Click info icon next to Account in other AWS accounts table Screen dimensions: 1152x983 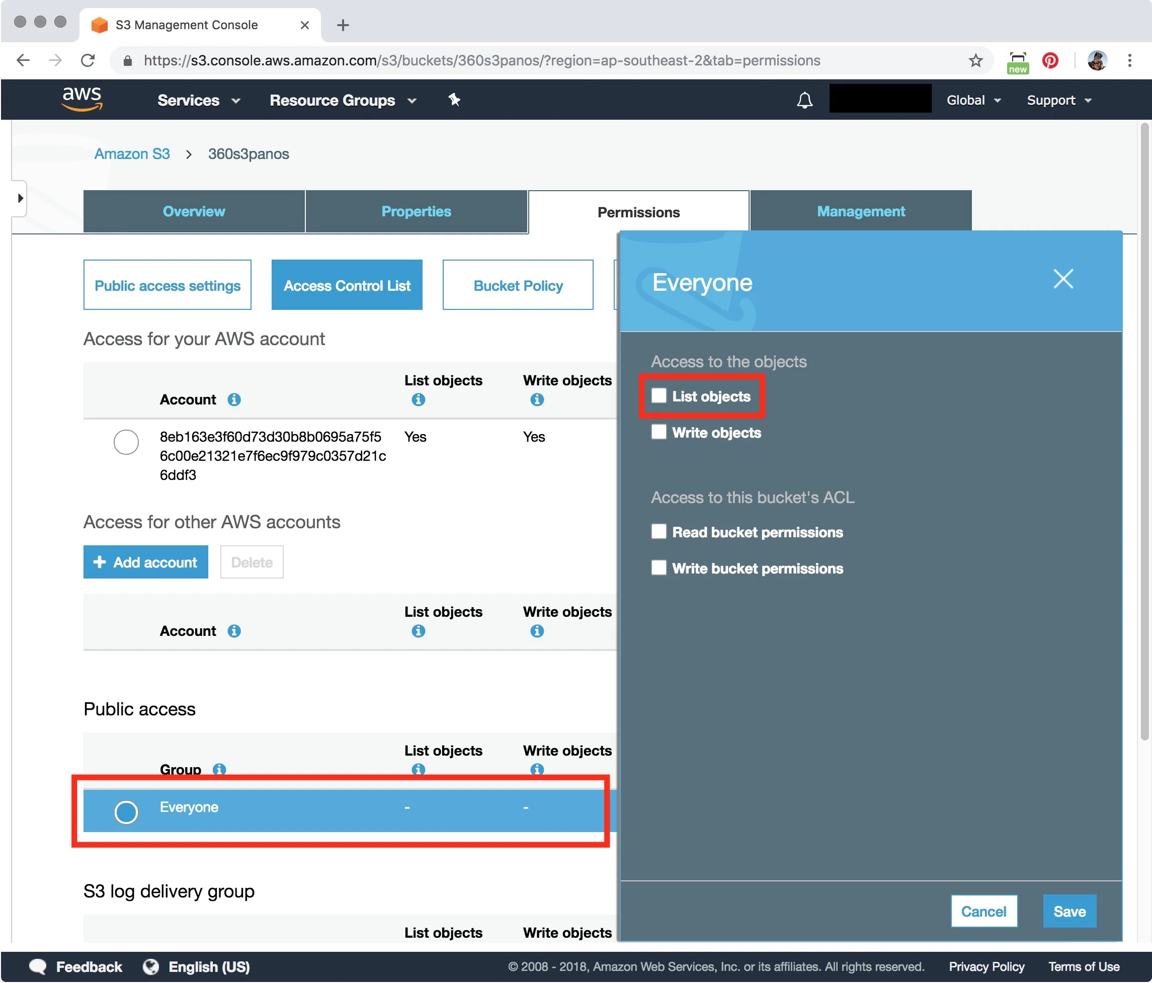point(234,630)
